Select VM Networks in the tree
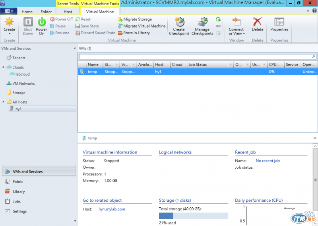Viewport: 318px width, 226px height. tap(23, 83)
